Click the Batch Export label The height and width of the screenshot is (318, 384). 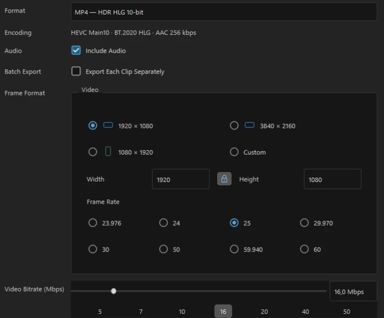(x=23, y=71)
